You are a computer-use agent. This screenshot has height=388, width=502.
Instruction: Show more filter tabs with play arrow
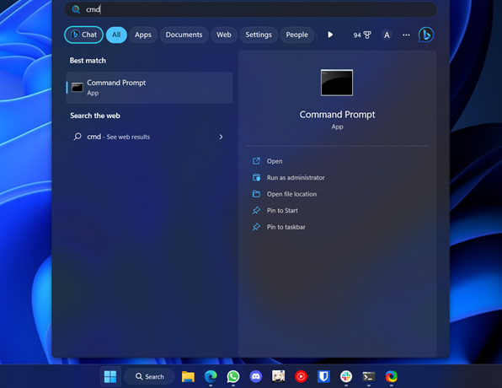[x=330, y=35]
